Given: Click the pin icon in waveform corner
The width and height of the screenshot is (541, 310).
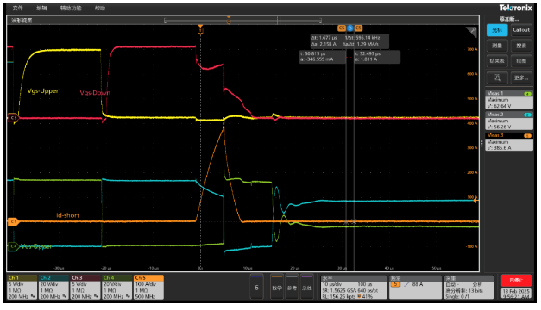Looking at the screenshot, I should [x=472, y=32].
